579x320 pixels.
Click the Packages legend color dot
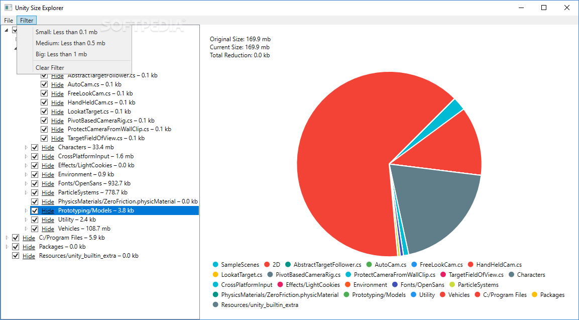tap(534, 295)
